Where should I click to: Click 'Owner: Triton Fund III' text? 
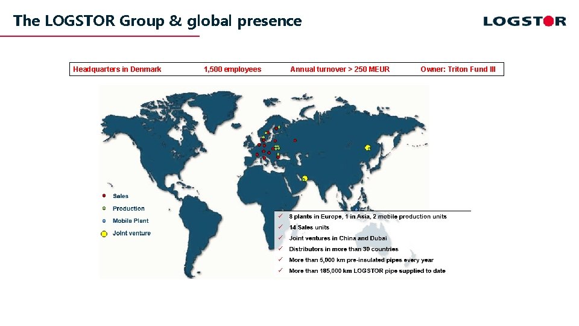(x=458, y=69)
